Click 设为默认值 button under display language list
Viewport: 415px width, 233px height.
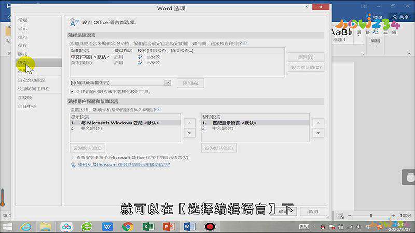(87, 148)
